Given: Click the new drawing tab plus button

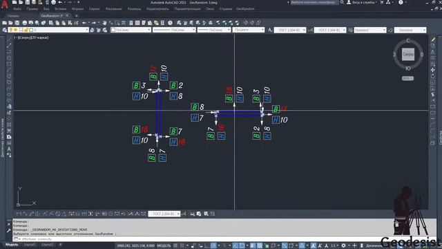Looking at the screenshot, I should [x=77, y=16].
